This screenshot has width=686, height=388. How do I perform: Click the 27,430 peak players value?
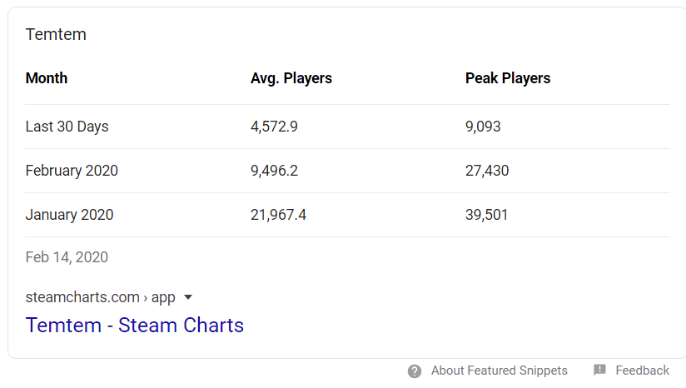pos(487,171)
